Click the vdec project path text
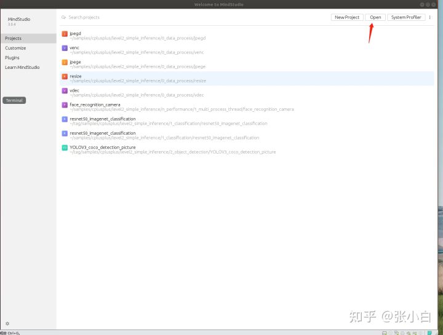The image size is (443, 335). click(x=137, y=95)
